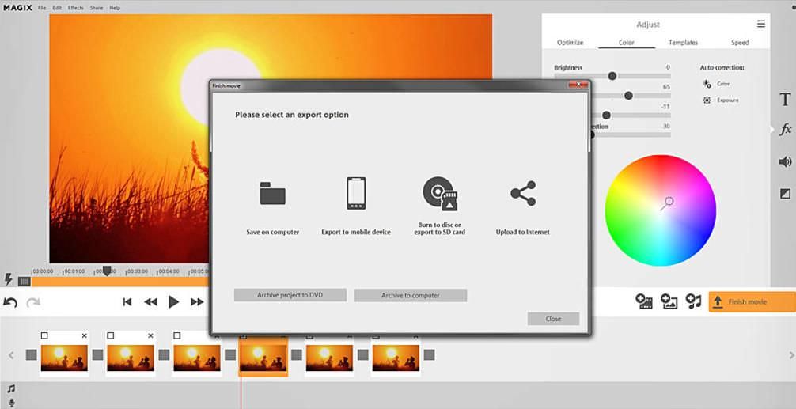Select the first storyboard clip thumbnail
The image size is (796, 409).
64,358
